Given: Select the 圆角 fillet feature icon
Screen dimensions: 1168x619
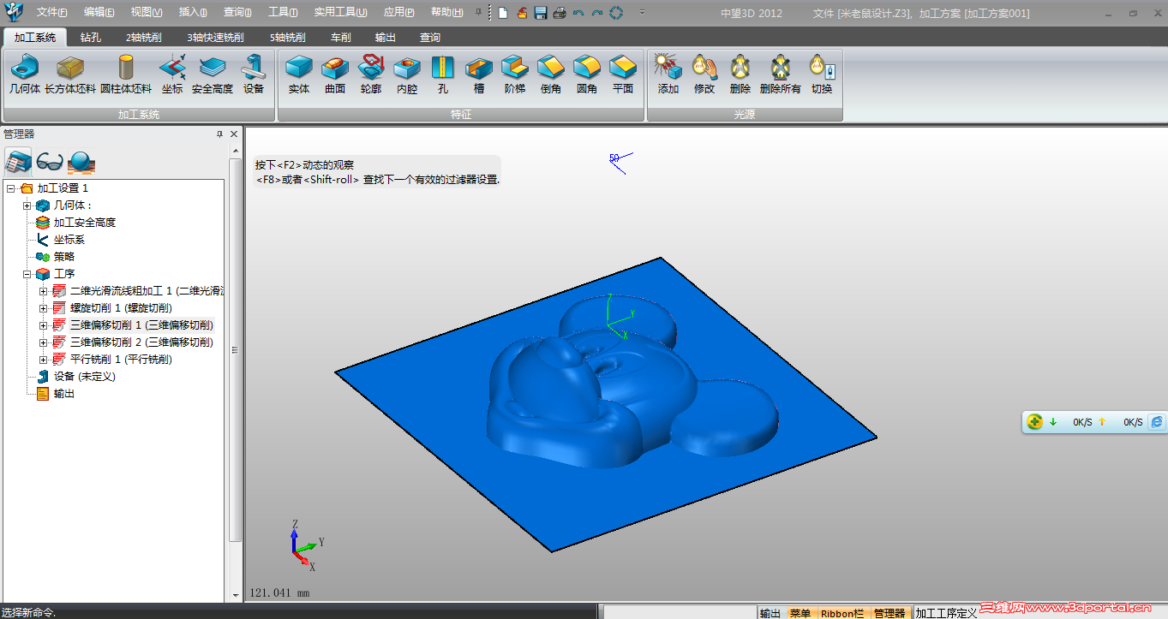Looking at the screenshot, I should point(587,74).
